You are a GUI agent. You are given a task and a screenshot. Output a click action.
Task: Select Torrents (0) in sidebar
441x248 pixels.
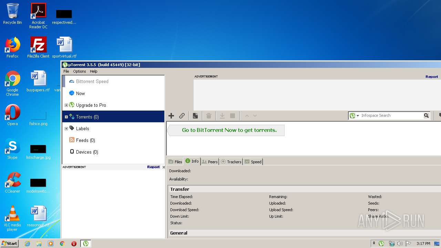113,117
